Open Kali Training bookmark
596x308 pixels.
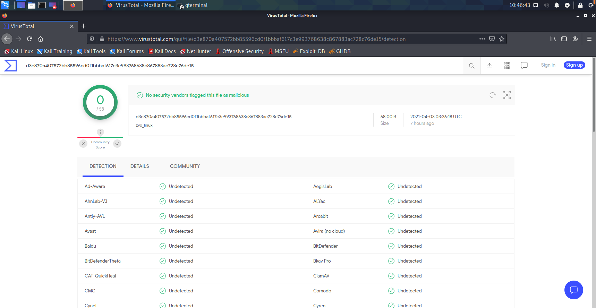coord(55,51)
